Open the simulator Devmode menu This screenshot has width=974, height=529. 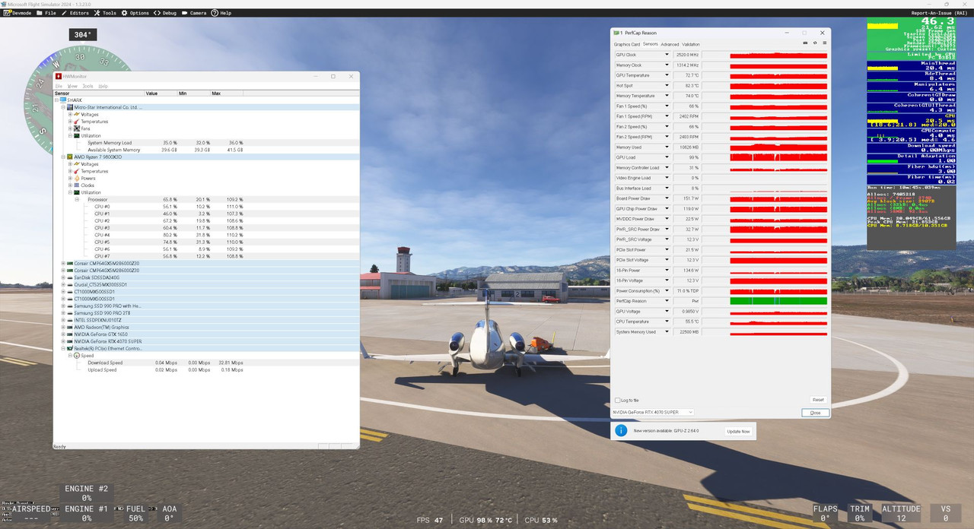click(16, 13)
